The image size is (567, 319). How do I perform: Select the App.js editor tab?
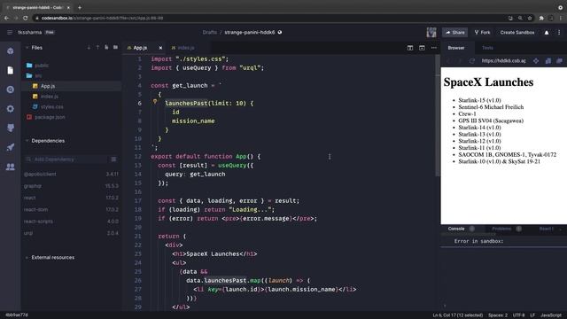[x=140, y=48]
